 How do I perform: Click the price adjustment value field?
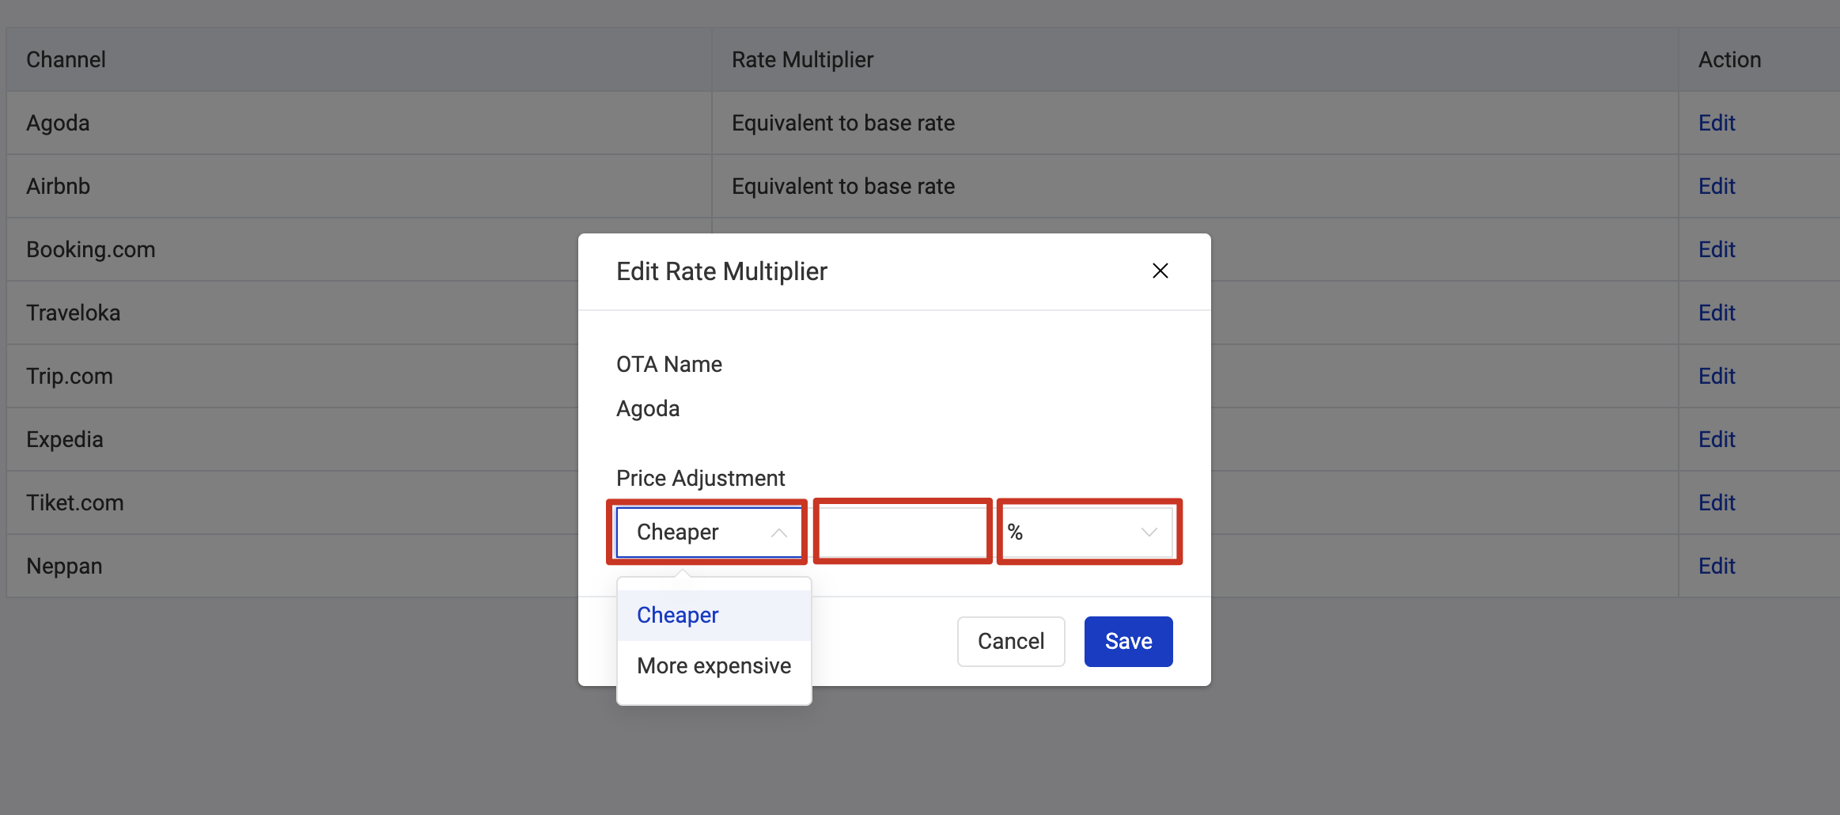pyautogui.click(x=902, y=533)
